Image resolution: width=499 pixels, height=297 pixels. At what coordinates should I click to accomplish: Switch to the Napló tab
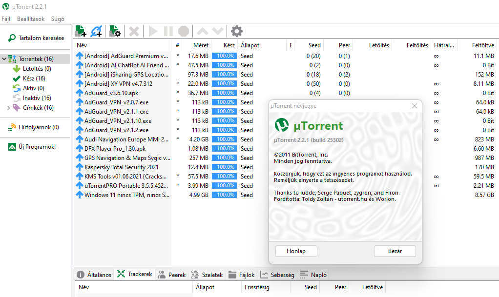click(x=313, y=275)
